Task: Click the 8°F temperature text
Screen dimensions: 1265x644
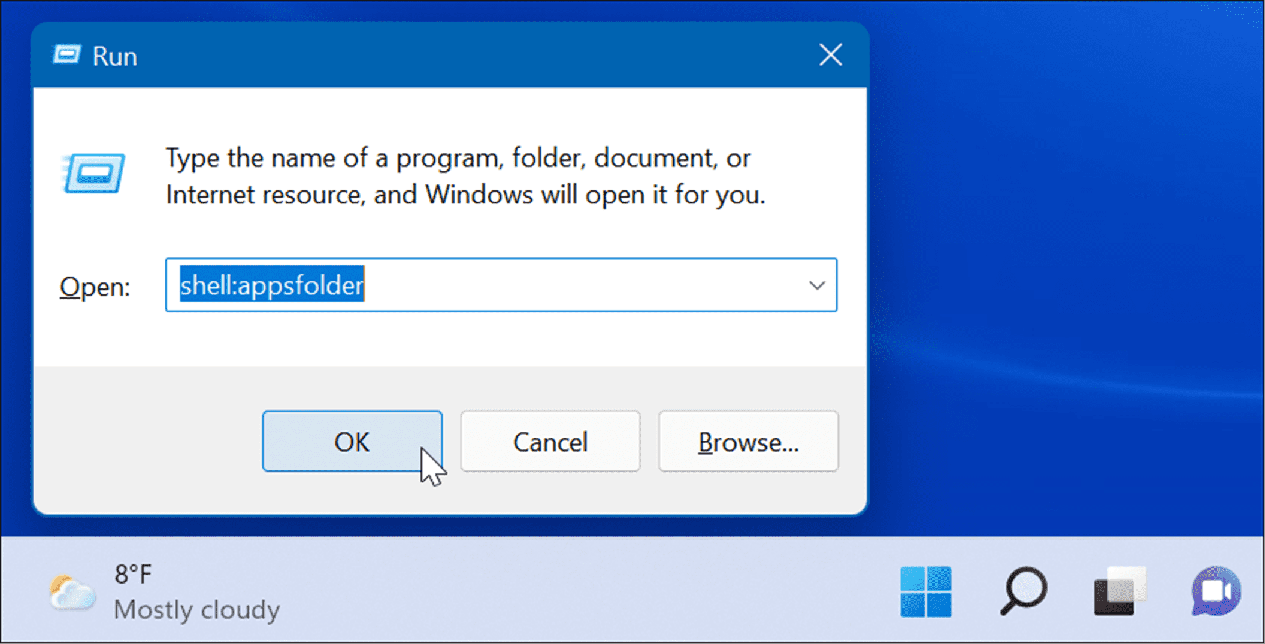Action: click(x=133, y=575)
